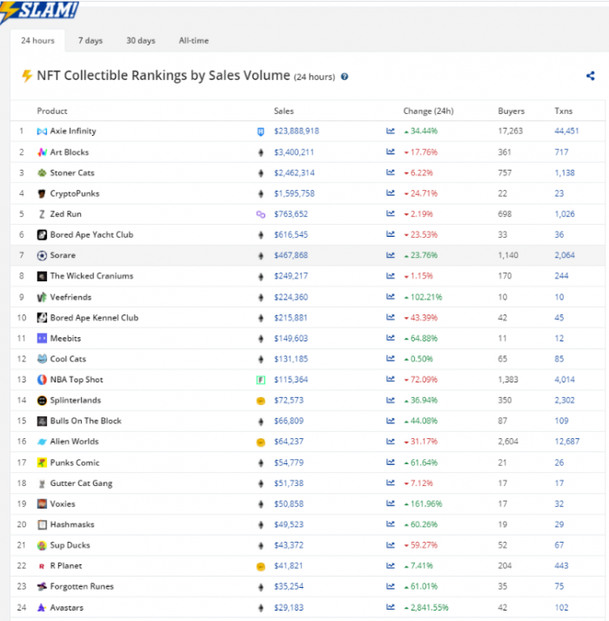Open the Art Blocks collection link
This screenshot has width=609, height=621.
pyautogui.click(x=70, y=152)
